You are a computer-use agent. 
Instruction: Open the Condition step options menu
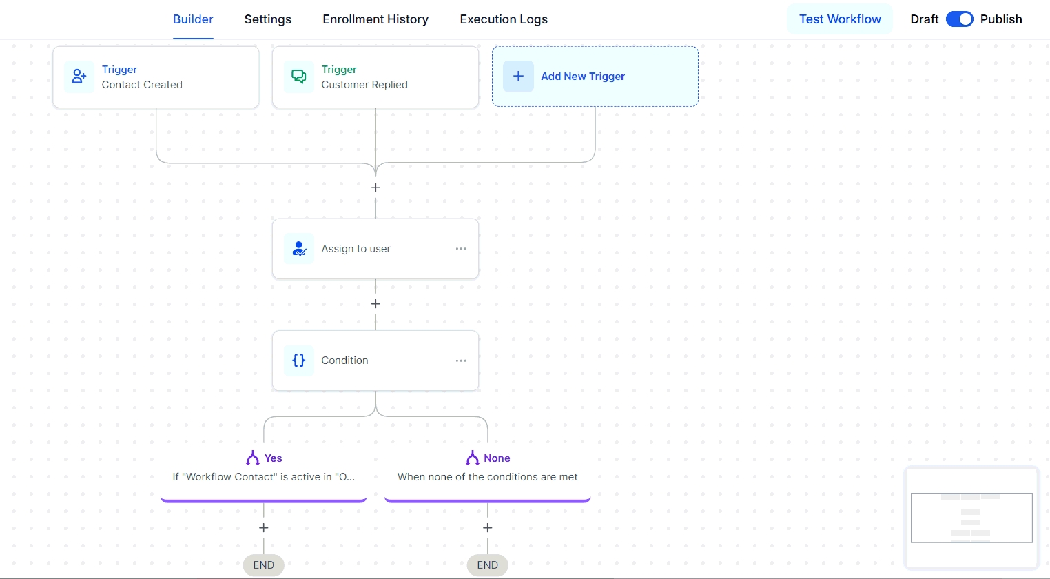pos(461,360)
